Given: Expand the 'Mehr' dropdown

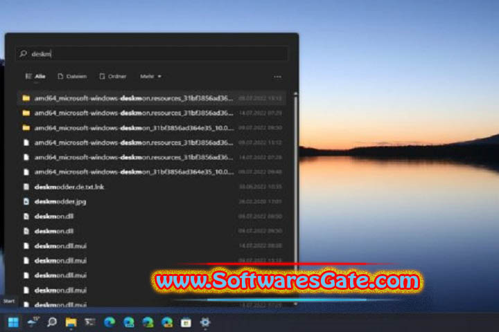Looking at the screenshot, I should [150, 76].
